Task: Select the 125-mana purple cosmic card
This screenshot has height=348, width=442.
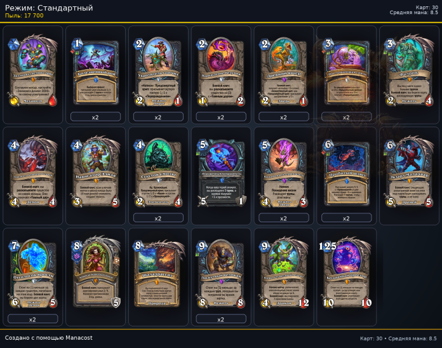Action: click(347, 273)
